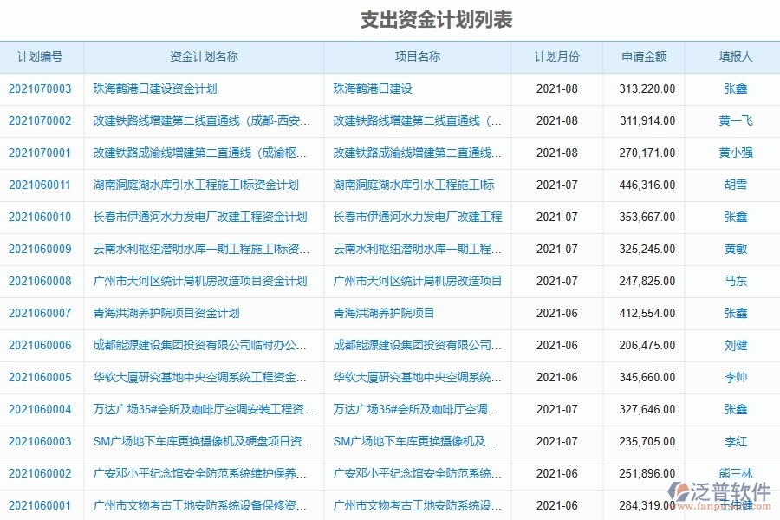
Task: Open filler 熊三林 for plan 2021060002
Action: (x=738, y=473)
